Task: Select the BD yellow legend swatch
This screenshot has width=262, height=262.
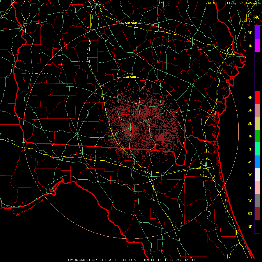Action: point(257,123)
